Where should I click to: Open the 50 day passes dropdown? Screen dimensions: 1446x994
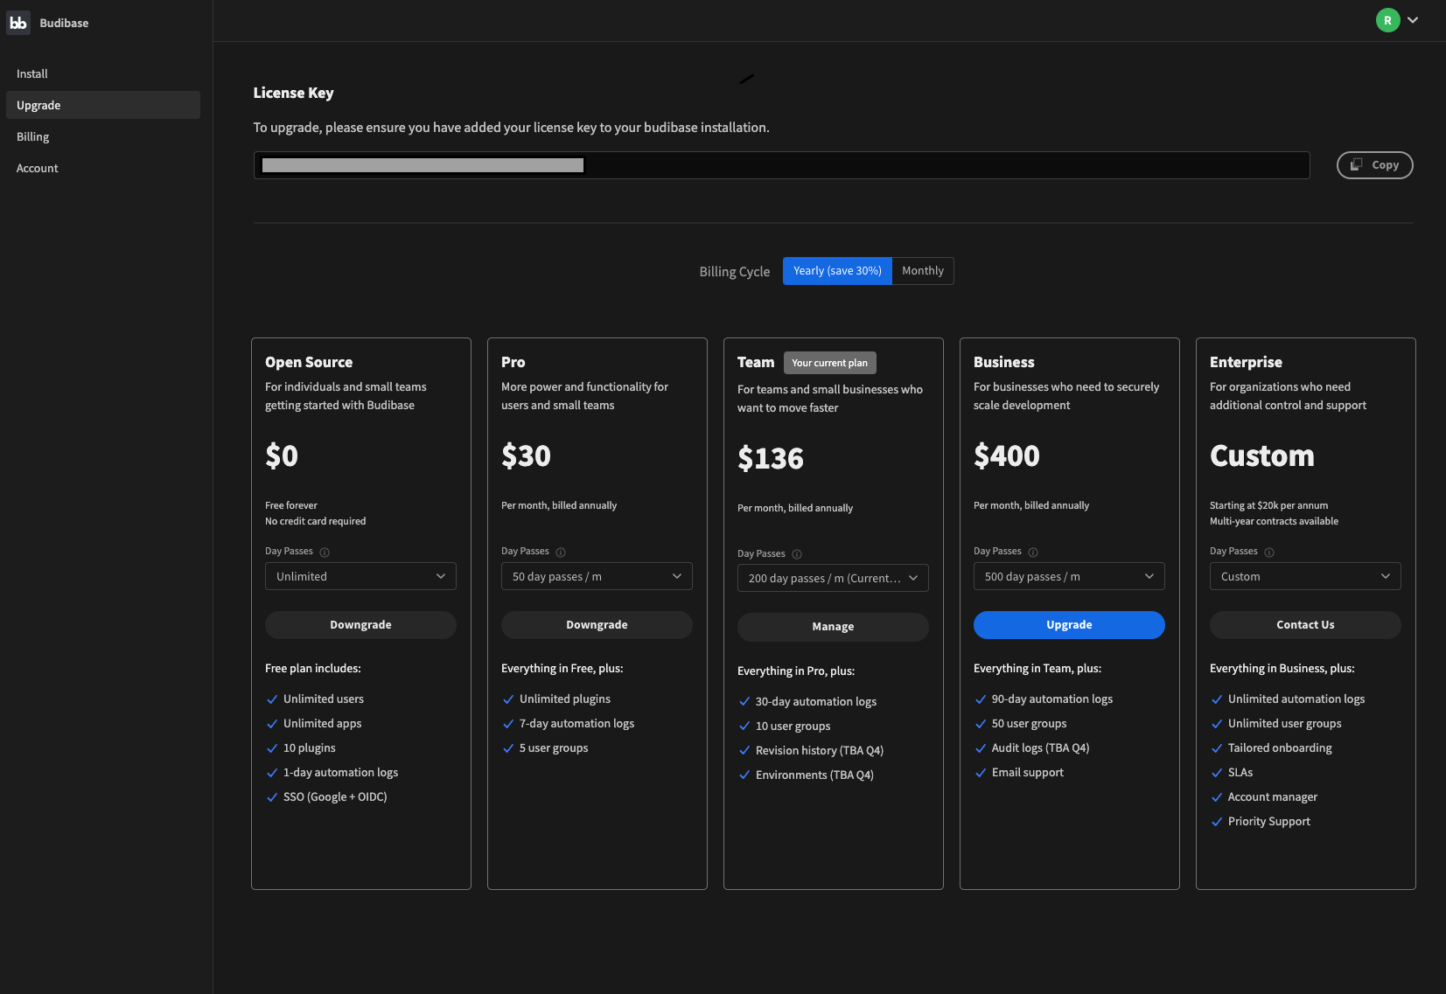[597, 576]
